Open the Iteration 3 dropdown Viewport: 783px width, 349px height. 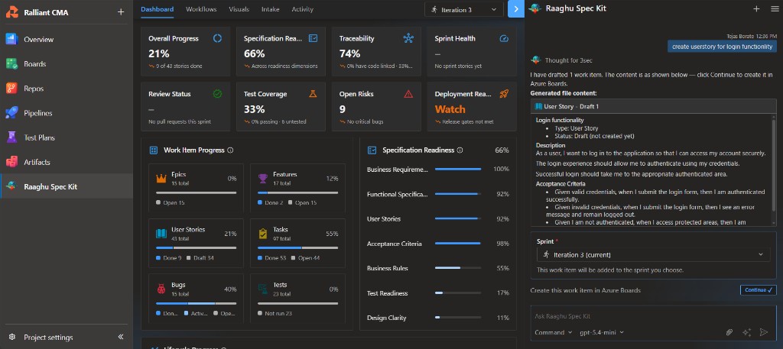point(464,9)
